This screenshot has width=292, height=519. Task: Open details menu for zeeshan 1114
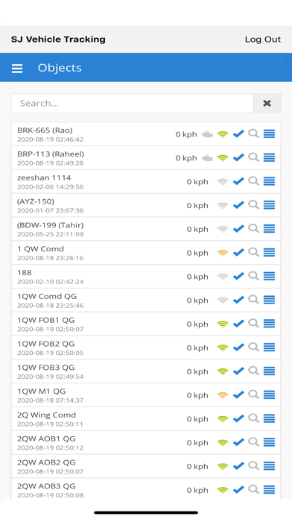tap(269, 181)
